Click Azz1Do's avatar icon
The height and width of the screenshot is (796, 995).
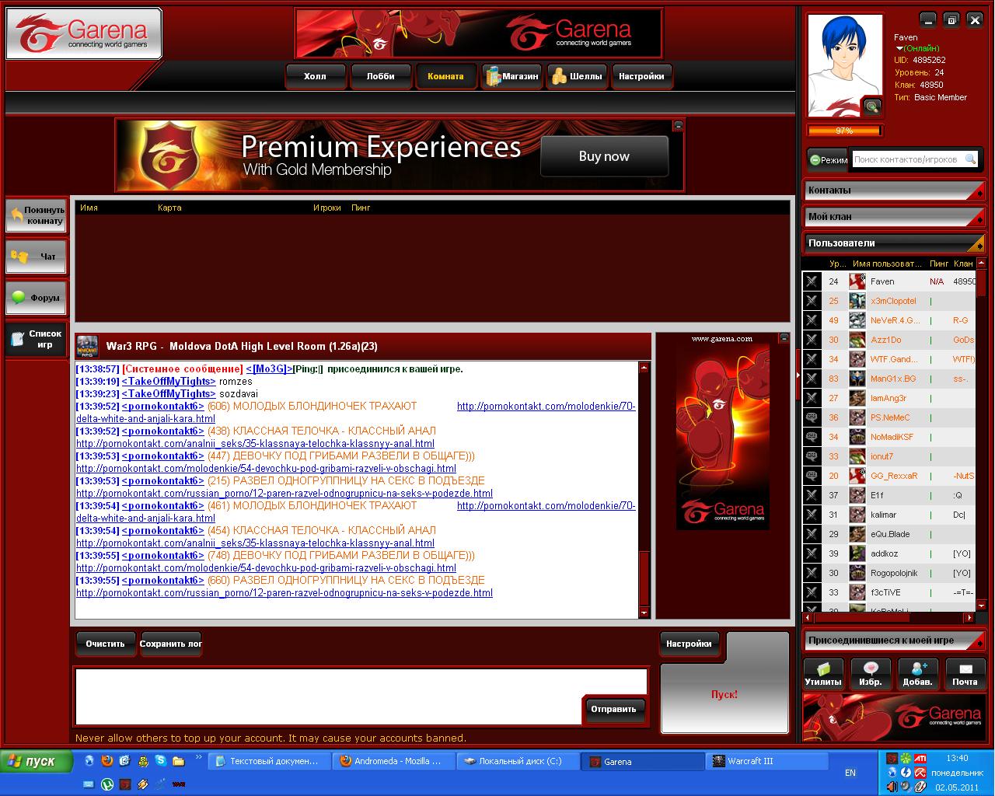pyautogui.click(x=857, y=340)
